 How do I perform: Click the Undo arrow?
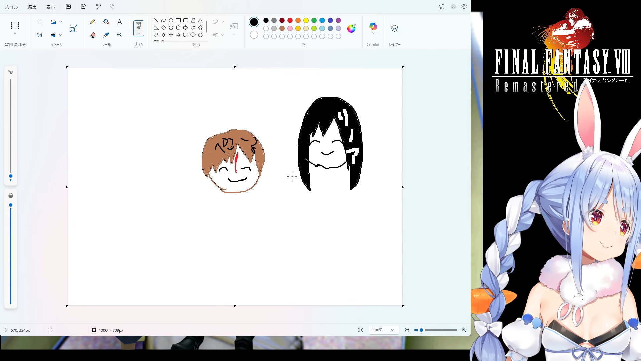click(x=98, y=6)
